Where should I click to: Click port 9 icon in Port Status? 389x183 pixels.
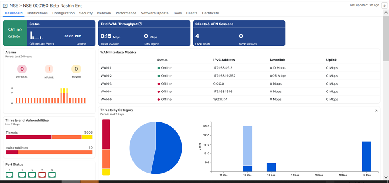[x=52, y=175]
